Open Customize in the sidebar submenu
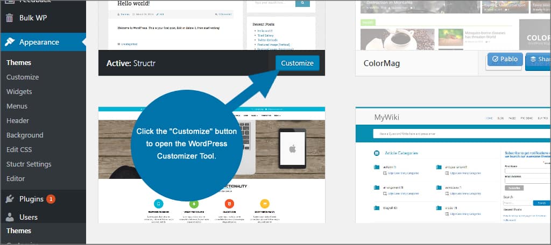Screen dimensions: 551x245 pyautogui.click(x=23, y=77)
